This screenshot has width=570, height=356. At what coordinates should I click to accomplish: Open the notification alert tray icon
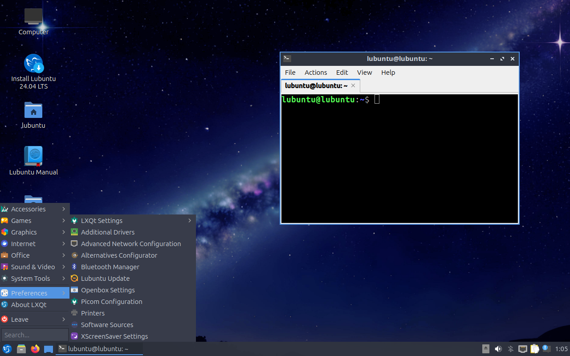click(x=546, y=349)
